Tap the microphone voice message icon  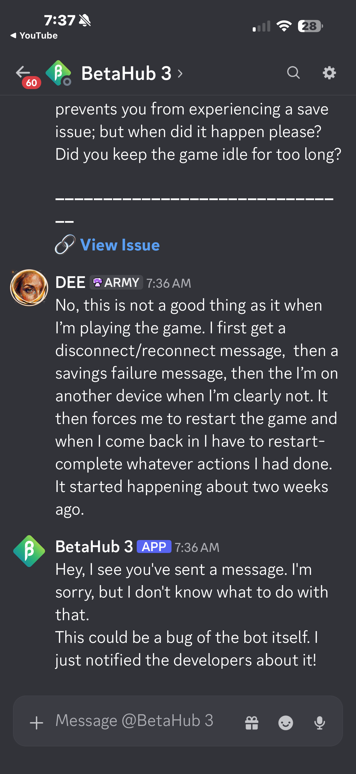[x=319, y=723]
